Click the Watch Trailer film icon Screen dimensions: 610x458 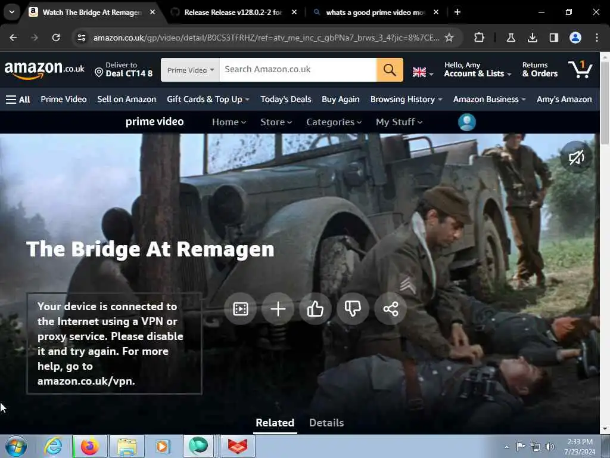pos(241,309)
